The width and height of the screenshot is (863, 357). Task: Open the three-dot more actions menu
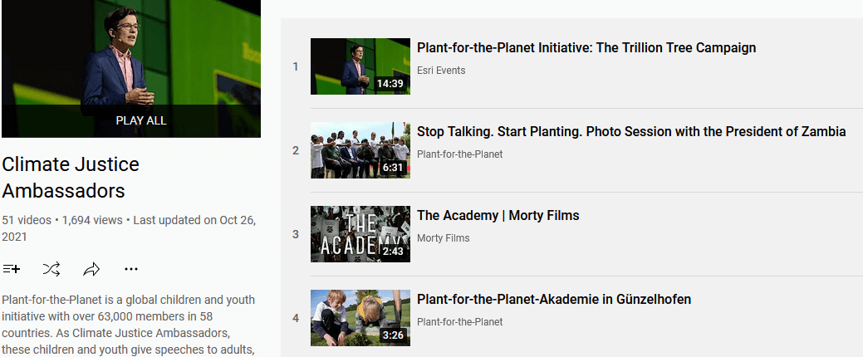coord(131,269)
